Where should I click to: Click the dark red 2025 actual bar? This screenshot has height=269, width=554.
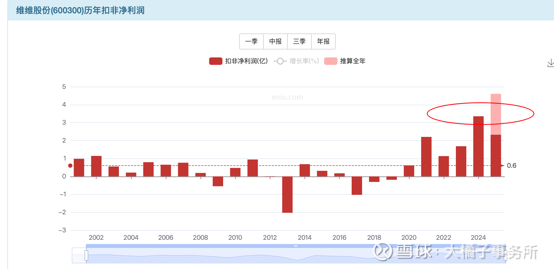pos(496,155)
